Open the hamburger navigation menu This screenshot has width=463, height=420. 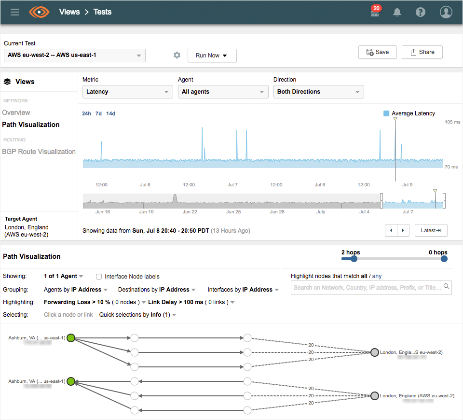coord(15,12)
